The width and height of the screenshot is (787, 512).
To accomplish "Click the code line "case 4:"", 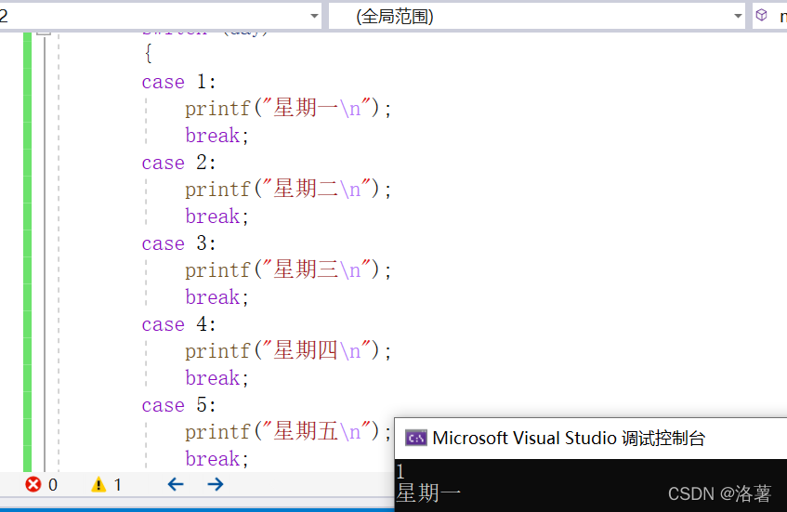I will pyautogui.click(x=178, y=324).
